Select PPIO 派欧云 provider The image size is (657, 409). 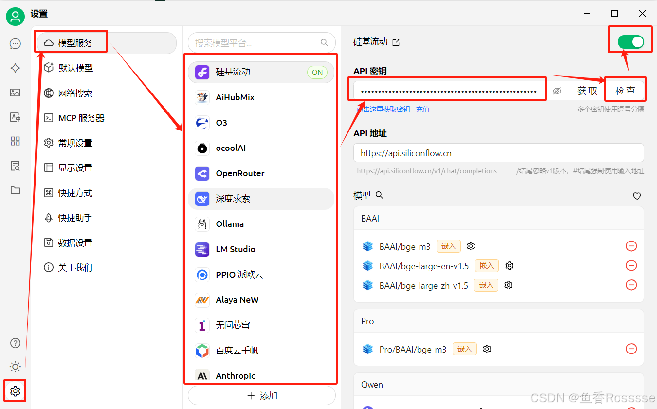click(261, 275)
